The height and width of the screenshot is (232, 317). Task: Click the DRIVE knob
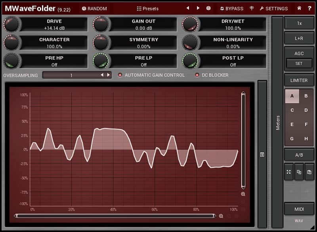(x=11, y=24)
